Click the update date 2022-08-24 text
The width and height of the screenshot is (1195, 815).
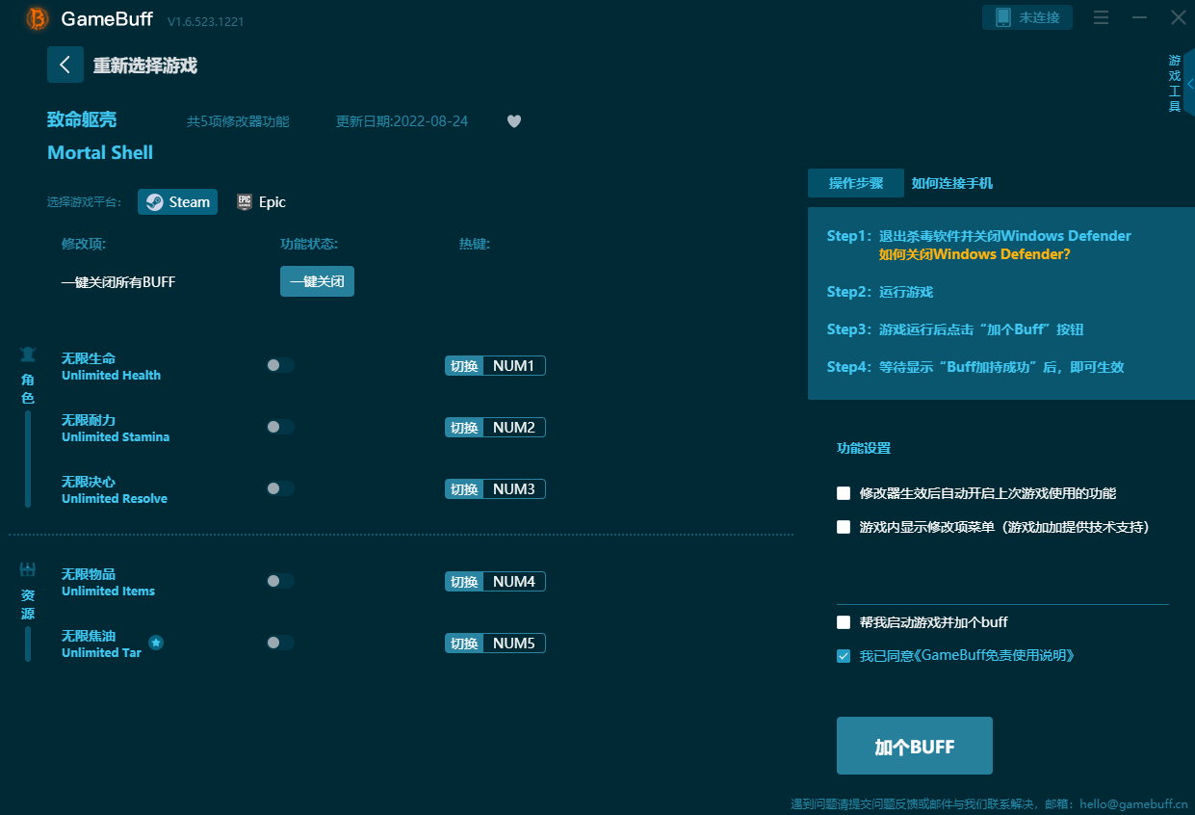coord(403,121)
